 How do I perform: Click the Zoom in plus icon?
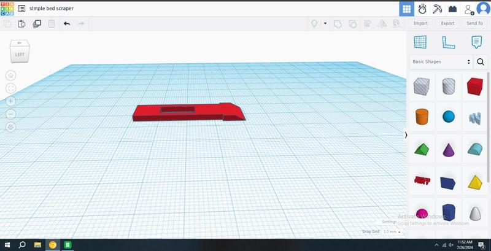click(x=10, y=101)
